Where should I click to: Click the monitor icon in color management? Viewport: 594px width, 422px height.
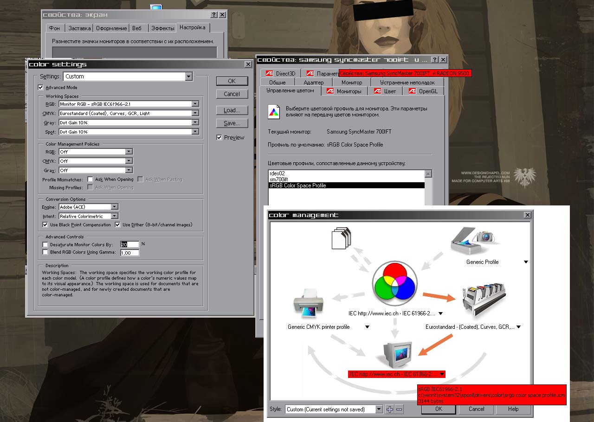point(394,354)
